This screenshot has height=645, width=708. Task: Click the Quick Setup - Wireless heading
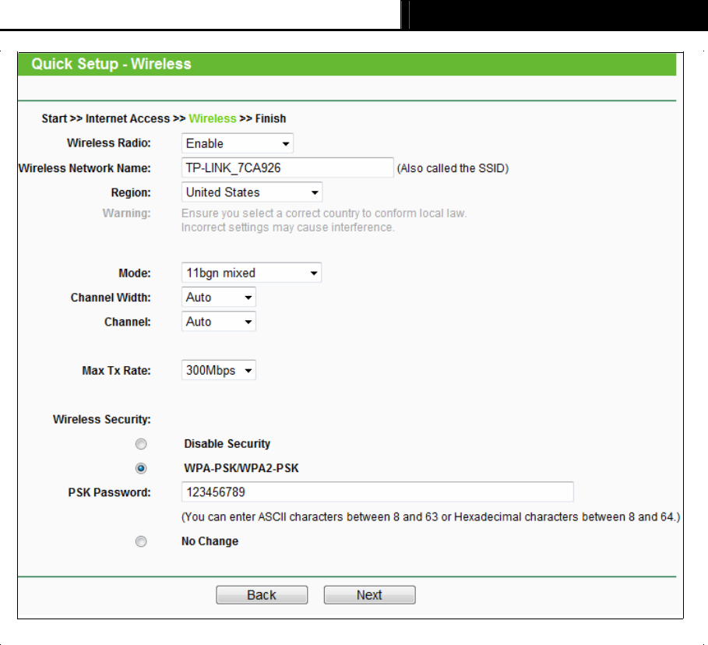click(x=111, y=64)
